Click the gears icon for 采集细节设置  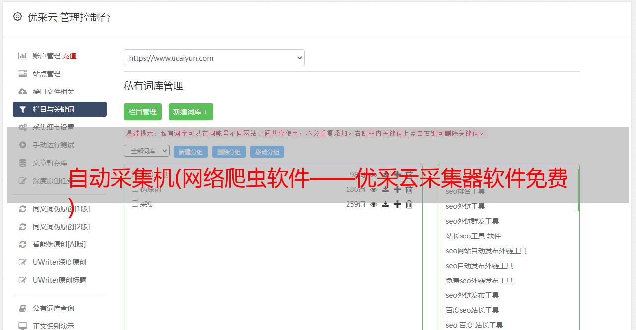pyautogui.click(x=23, y=127)
